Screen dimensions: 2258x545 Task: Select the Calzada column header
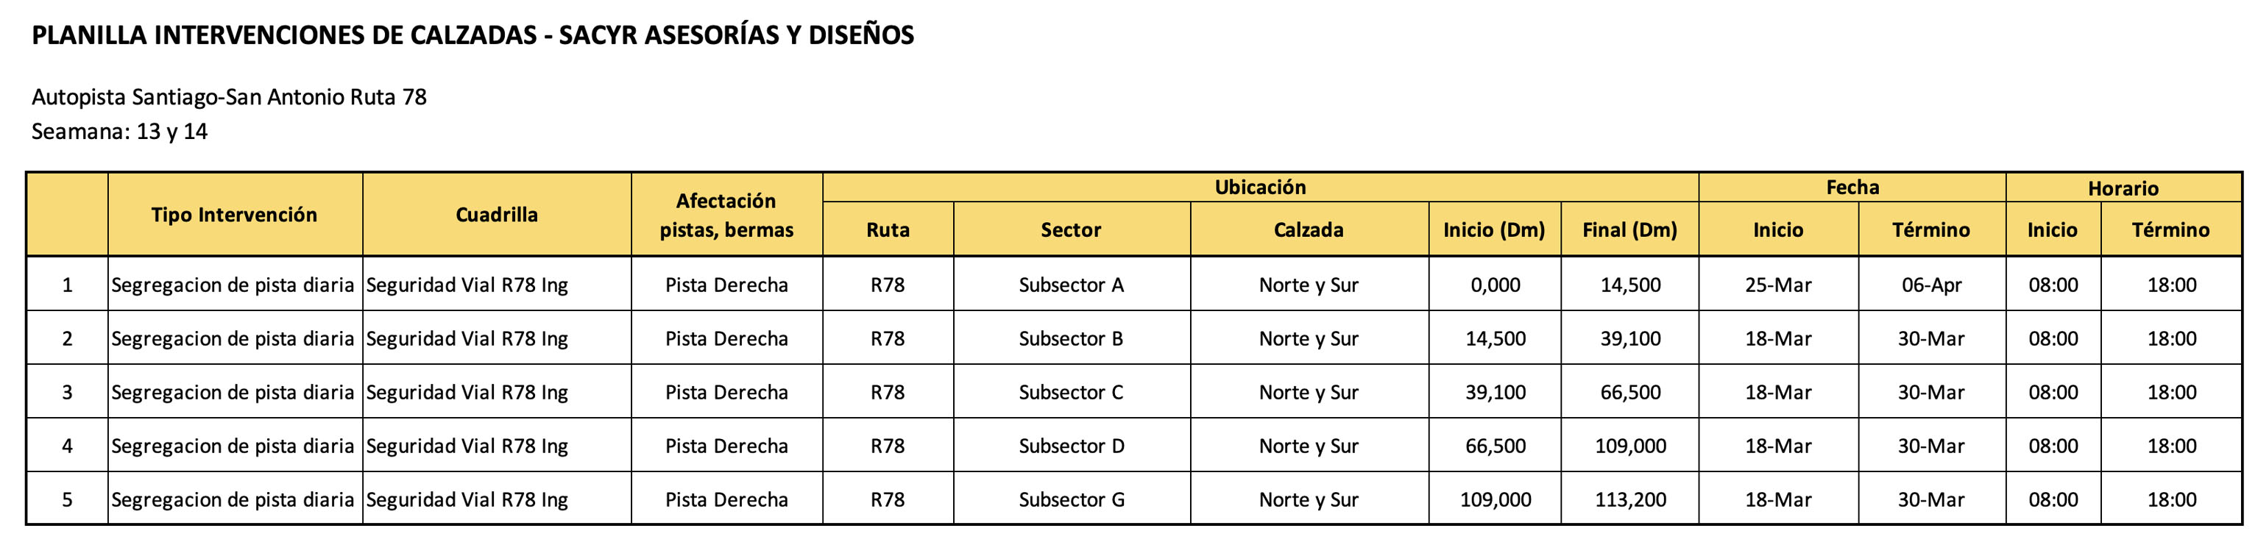click(x=1309, y=229)
